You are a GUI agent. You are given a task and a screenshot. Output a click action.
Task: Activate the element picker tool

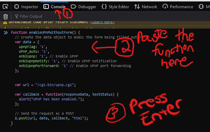coord(5,6)
